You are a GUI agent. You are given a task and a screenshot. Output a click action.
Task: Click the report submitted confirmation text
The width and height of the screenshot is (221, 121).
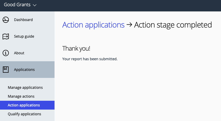click(90, 59)
